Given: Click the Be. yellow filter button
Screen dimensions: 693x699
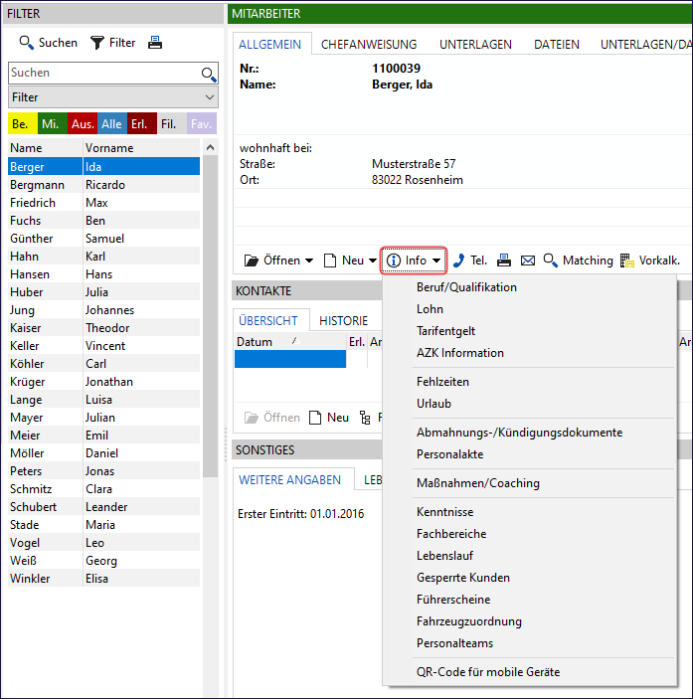Looking at the screenshot, I should tap(23, 123).
